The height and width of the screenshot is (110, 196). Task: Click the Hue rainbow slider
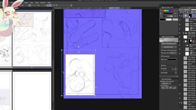point(168,11)
